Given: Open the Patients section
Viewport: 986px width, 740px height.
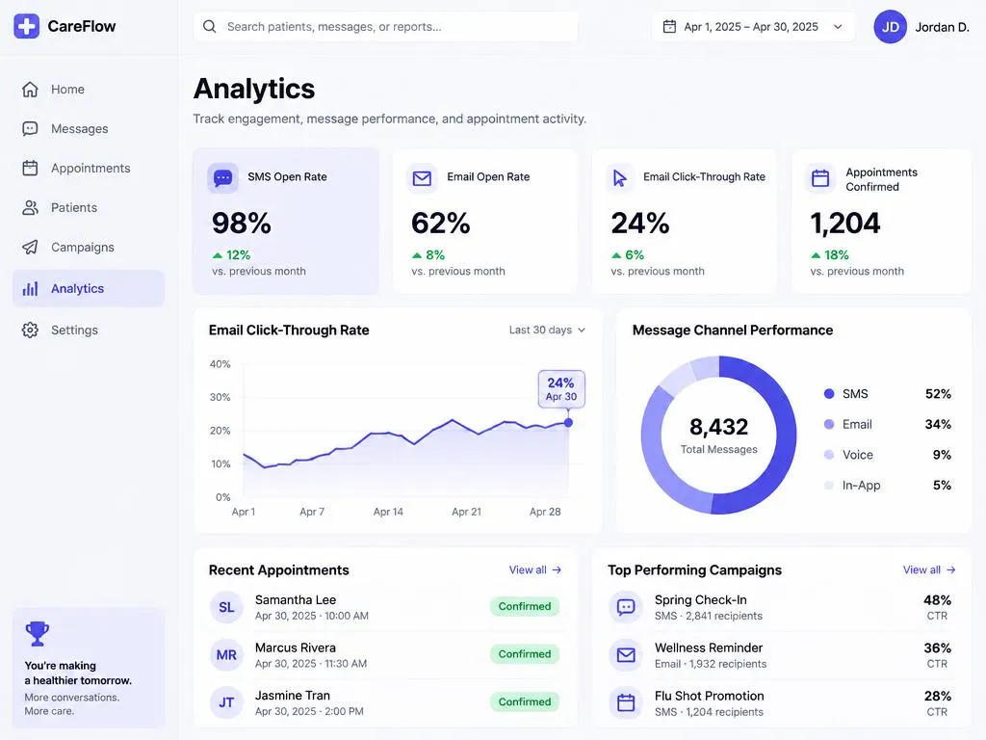Looking at the screenshot, I should pos(88,208).
